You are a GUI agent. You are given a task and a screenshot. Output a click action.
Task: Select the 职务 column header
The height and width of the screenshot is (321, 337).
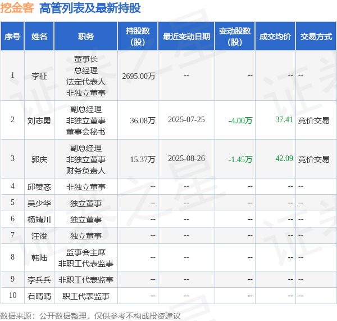point(86,36)
